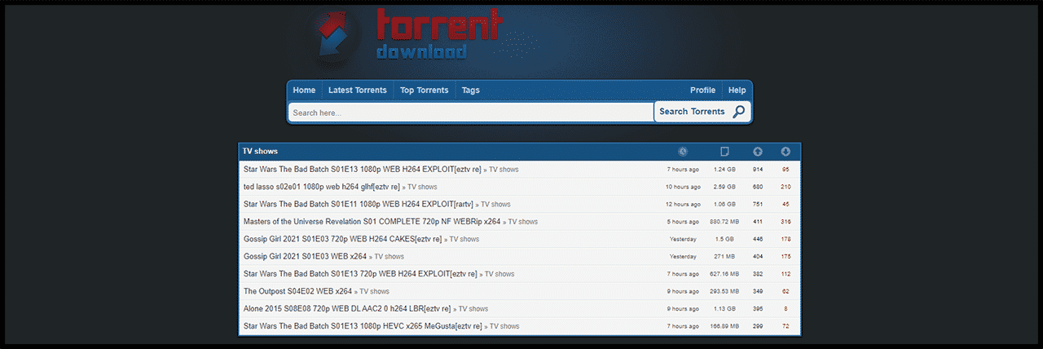Open Star Wars Bad Batch S01E13 720p torrent
The image size is (1043, 349).
[360, 274]
